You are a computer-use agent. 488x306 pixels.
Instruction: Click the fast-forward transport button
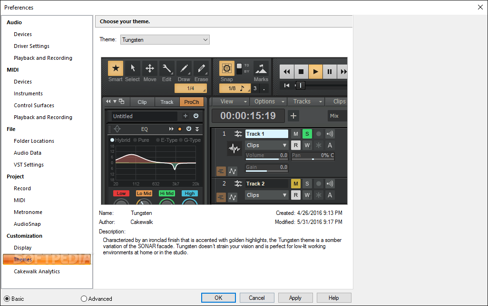[x=343, y=72]
